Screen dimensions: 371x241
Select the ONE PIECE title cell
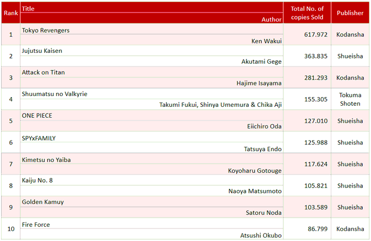pos(152,116)
